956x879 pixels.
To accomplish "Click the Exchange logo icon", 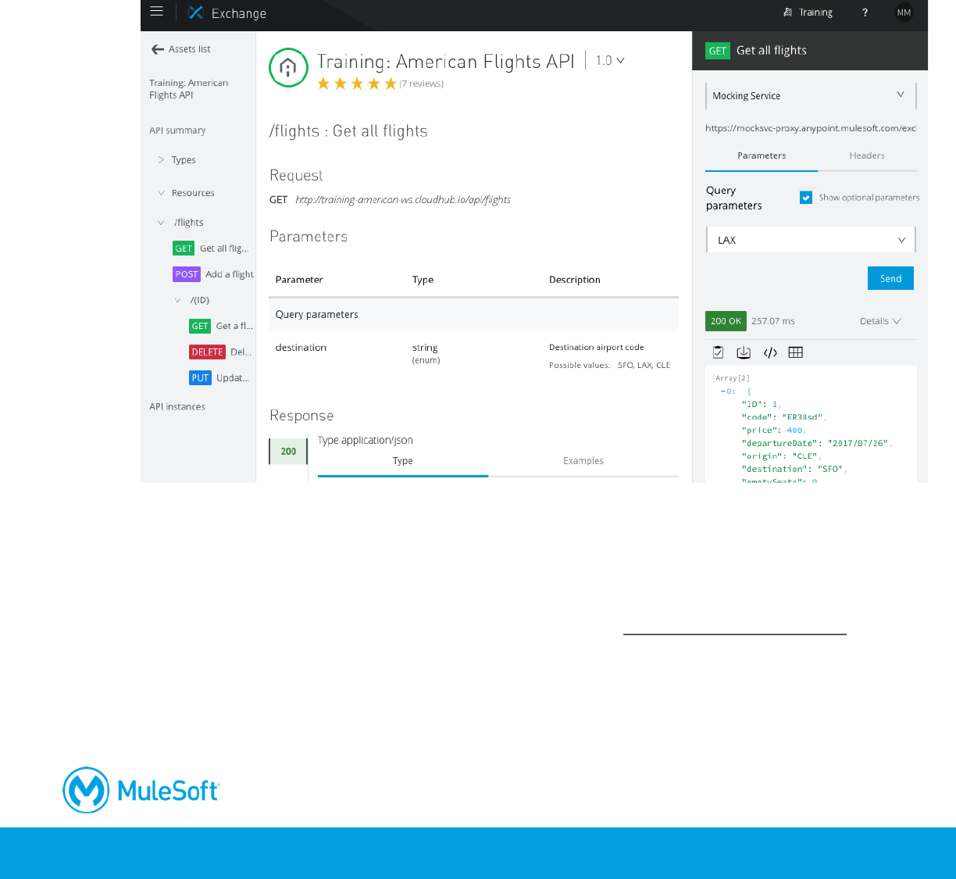I will pos(196,13).
